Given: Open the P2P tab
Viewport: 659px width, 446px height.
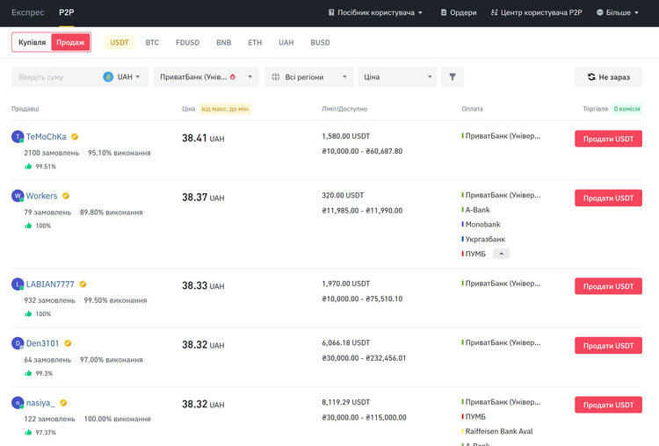Looking at the screenshot, I should (x=67, y=12).
